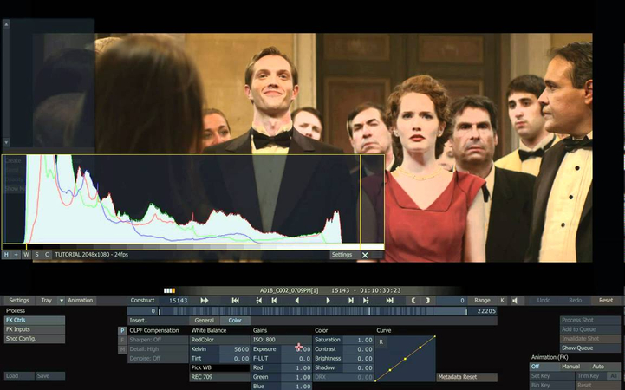The width and height of the screenshot is (625, 390).
Task: Play the shot in reverse
Action: tap(297, 301)
